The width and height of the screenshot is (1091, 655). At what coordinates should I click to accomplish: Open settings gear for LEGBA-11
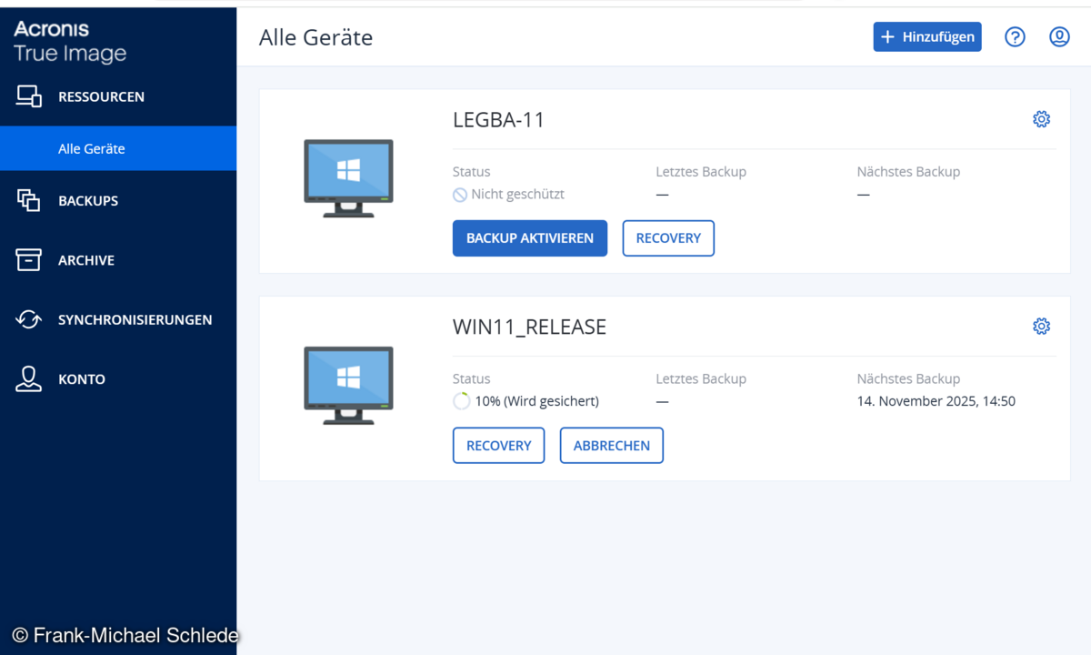click(x=1041, y=118)
